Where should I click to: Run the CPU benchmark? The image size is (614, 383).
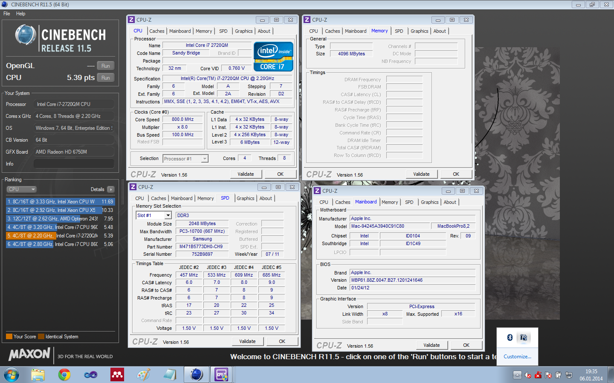click(106, 77)
